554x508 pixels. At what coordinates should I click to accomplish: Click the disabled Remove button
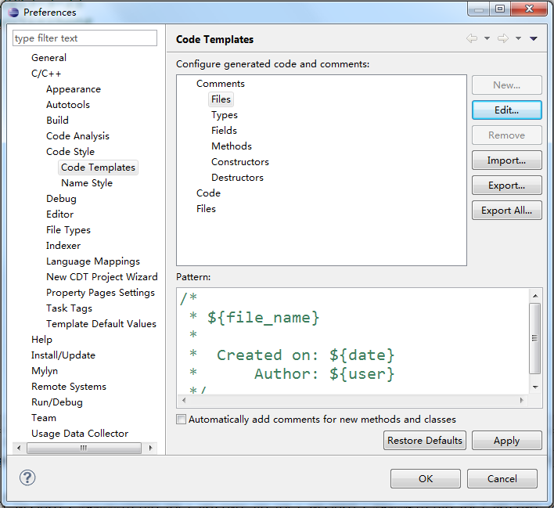(506, 135)
